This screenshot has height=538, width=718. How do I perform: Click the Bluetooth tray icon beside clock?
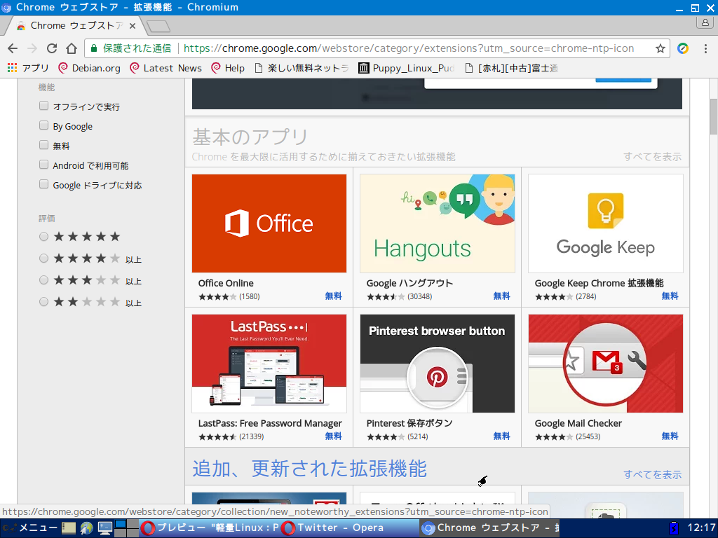(674, 528)
